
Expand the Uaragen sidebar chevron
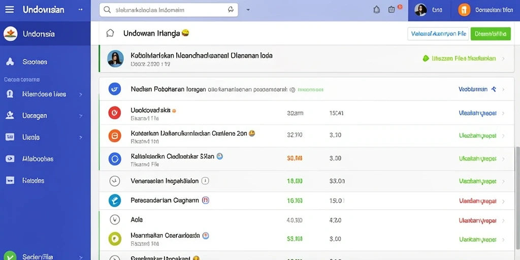click(81, 116)
